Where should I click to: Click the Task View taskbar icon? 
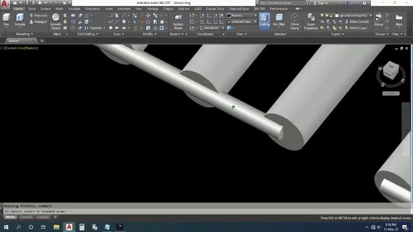click(x=43, y=227)
